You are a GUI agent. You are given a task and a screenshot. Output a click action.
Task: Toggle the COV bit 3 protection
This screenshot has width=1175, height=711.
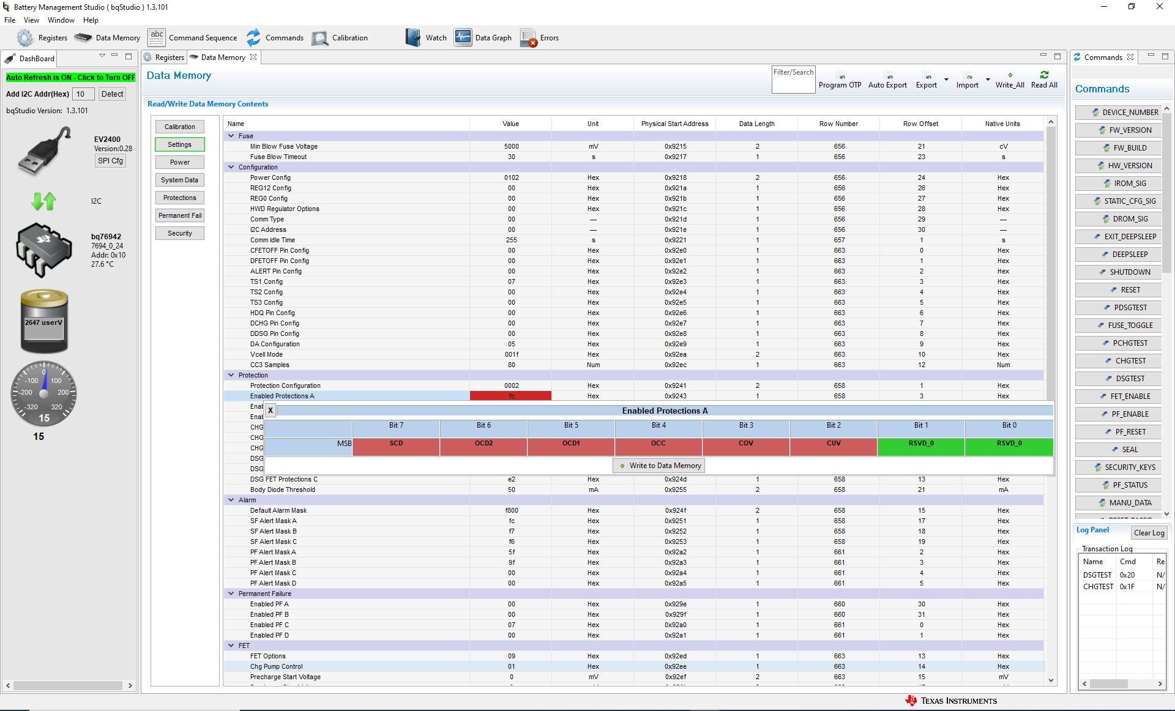click(746, 446)
